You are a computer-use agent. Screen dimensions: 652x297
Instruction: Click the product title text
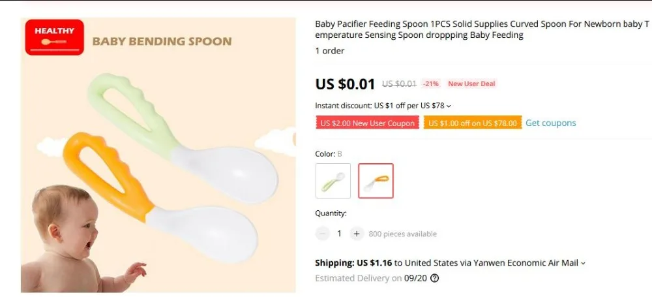(x=482, y=29)
